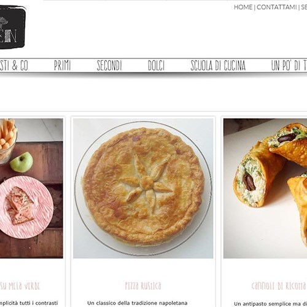Click the pizza rustica photo
Image resolution: width=307 pixels, height=307 pixels.
(143, 188)
